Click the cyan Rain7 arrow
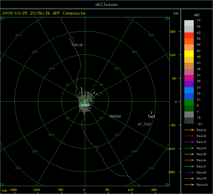 tap(189, 166)
